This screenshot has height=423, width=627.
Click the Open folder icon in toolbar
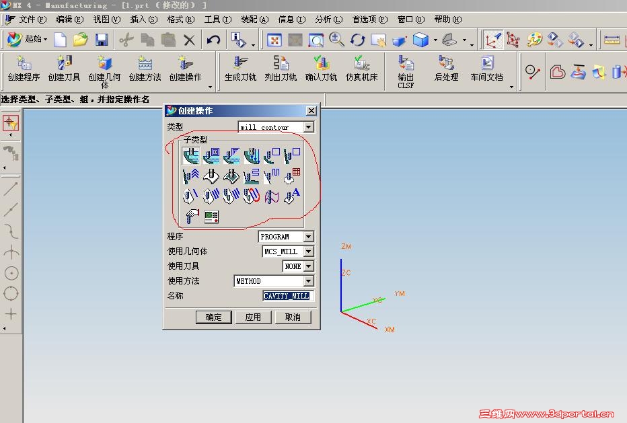coord(80,40)
